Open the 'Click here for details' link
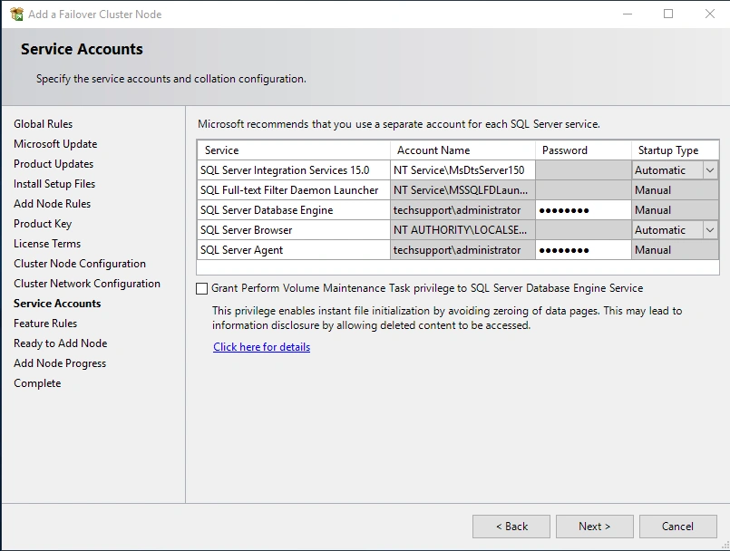Screen dimensions: 730x551 (261, 347)
